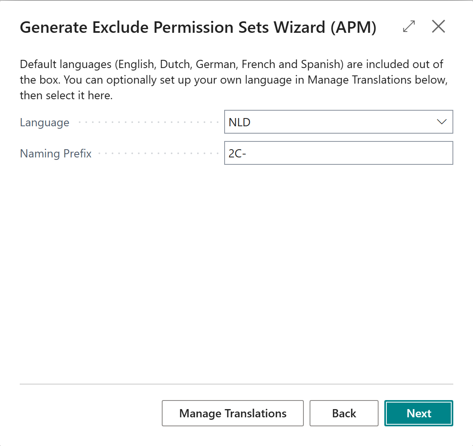
Task: Place cursor after the 2C- prefix text
Action: tap(247, 154)
